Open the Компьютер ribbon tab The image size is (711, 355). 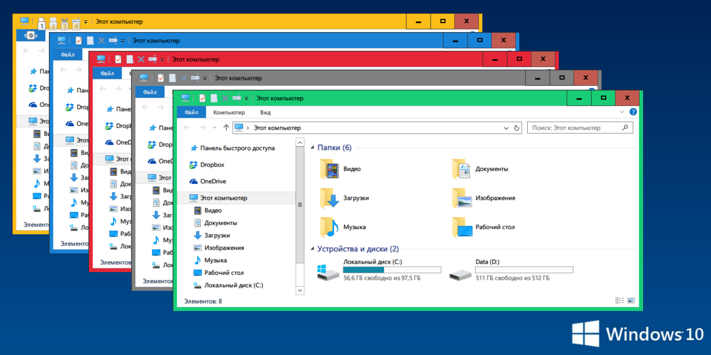pos(229,112)
